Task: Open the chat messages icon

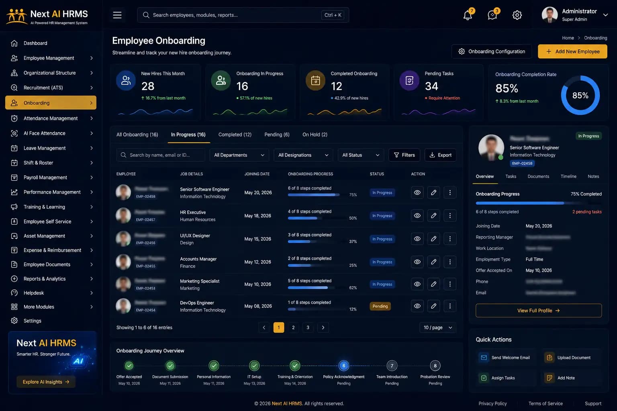Action: coord(492,15)
